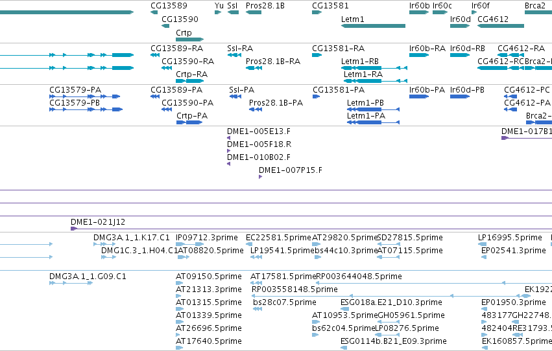552x351 pixels.
Task: Select EST IP09712.3prime
Action: click(207, 238)
